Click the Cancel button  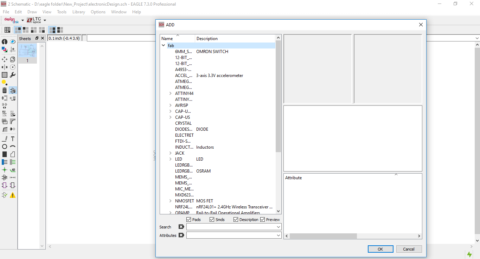click(409, 249)
